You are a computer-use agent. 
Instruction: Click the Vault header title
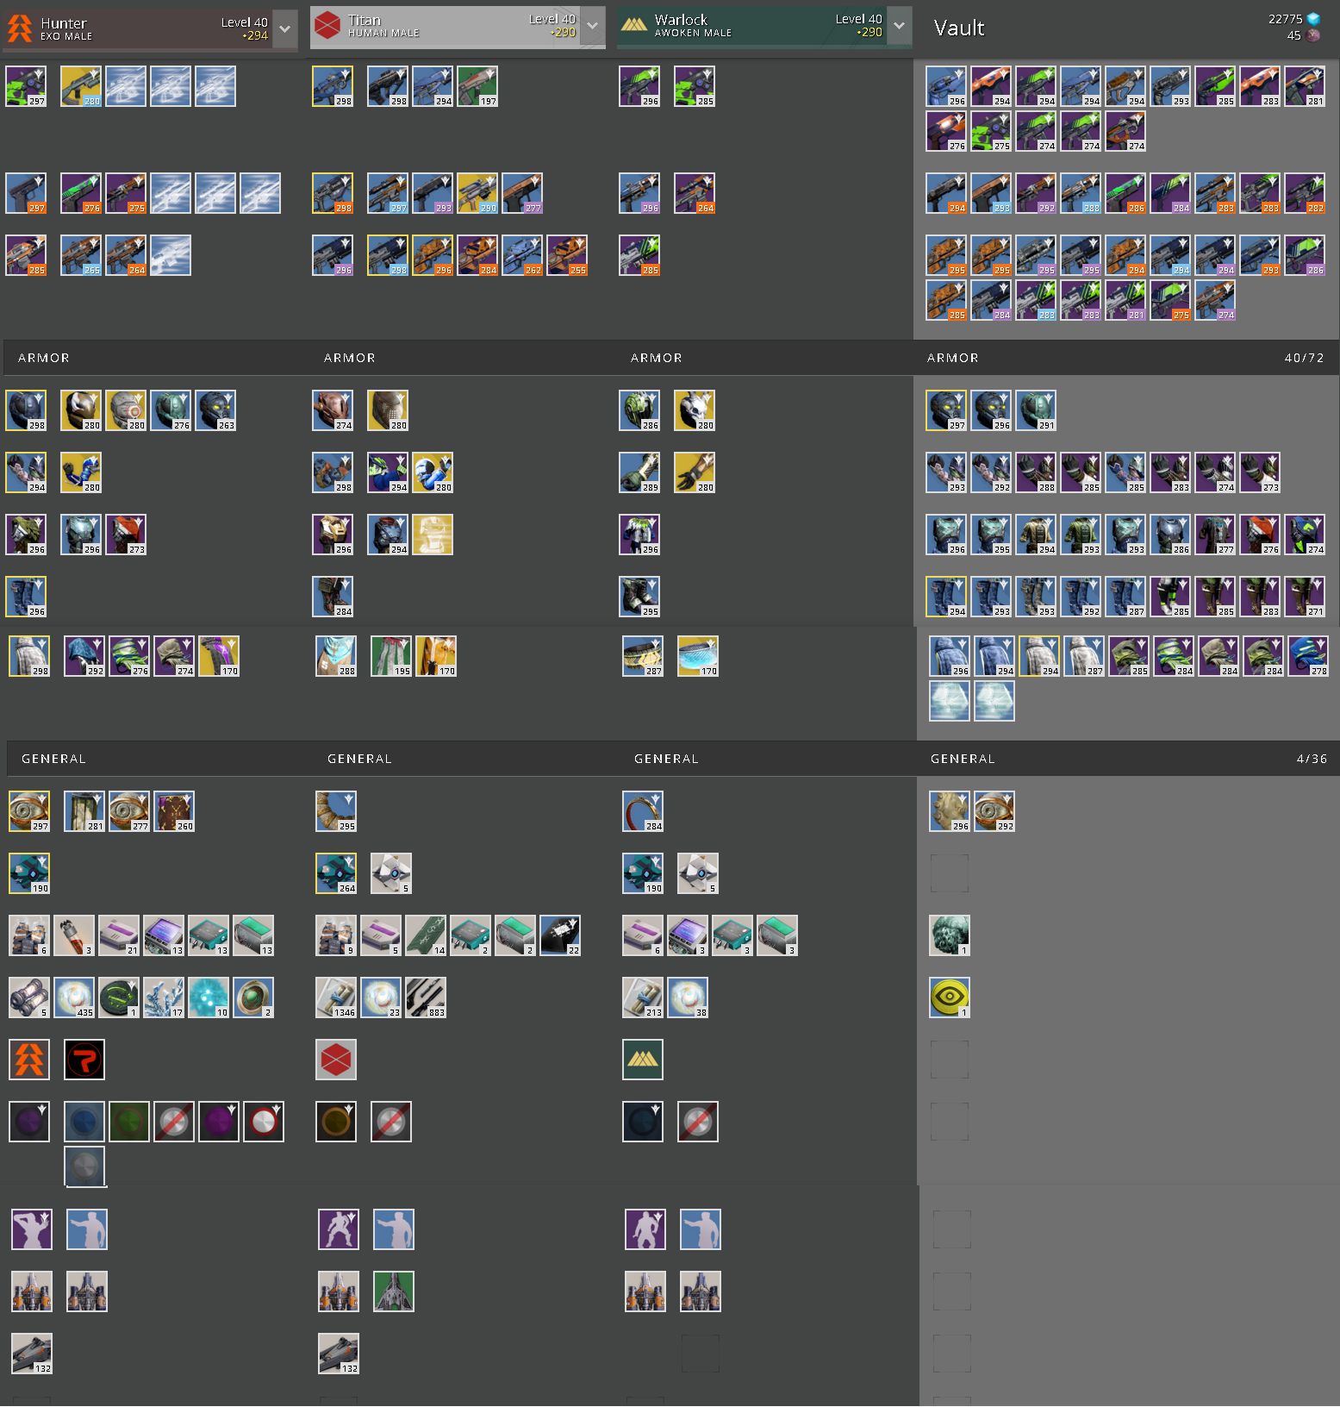point(958,28)
